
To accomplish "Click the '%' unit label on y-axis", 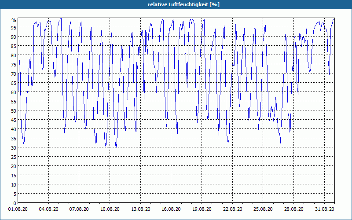I will tap(14, 20).
